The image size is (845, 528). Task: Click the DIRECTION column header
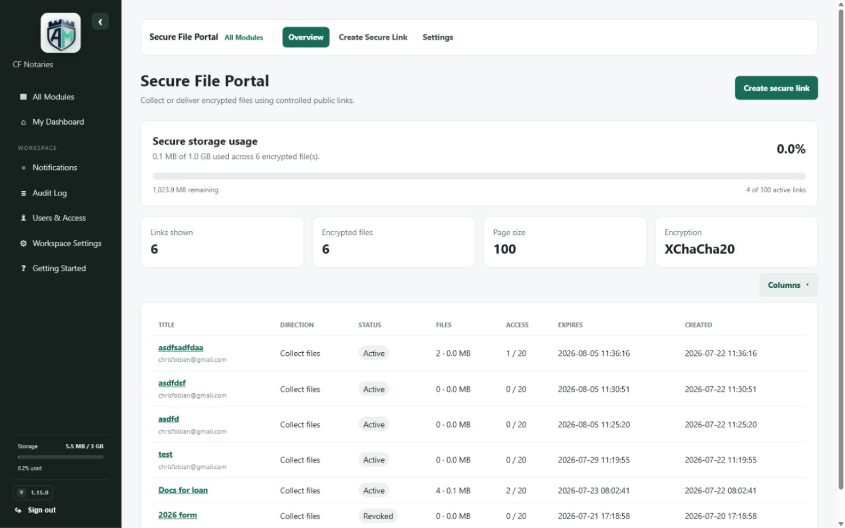pyautogui.click(x=297, y=325)
